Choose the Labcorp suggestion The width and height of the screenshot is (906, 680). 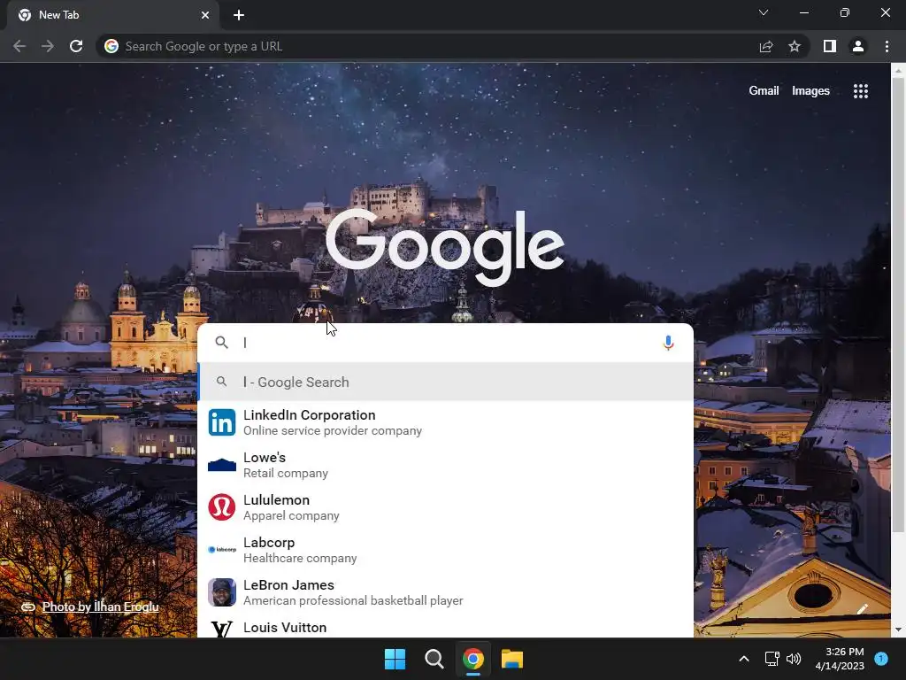click(x=446, y=549)
